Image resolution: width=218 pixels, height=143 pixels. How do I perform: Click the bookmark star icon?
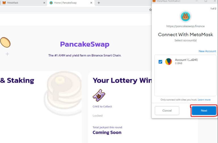coord(150,10)
